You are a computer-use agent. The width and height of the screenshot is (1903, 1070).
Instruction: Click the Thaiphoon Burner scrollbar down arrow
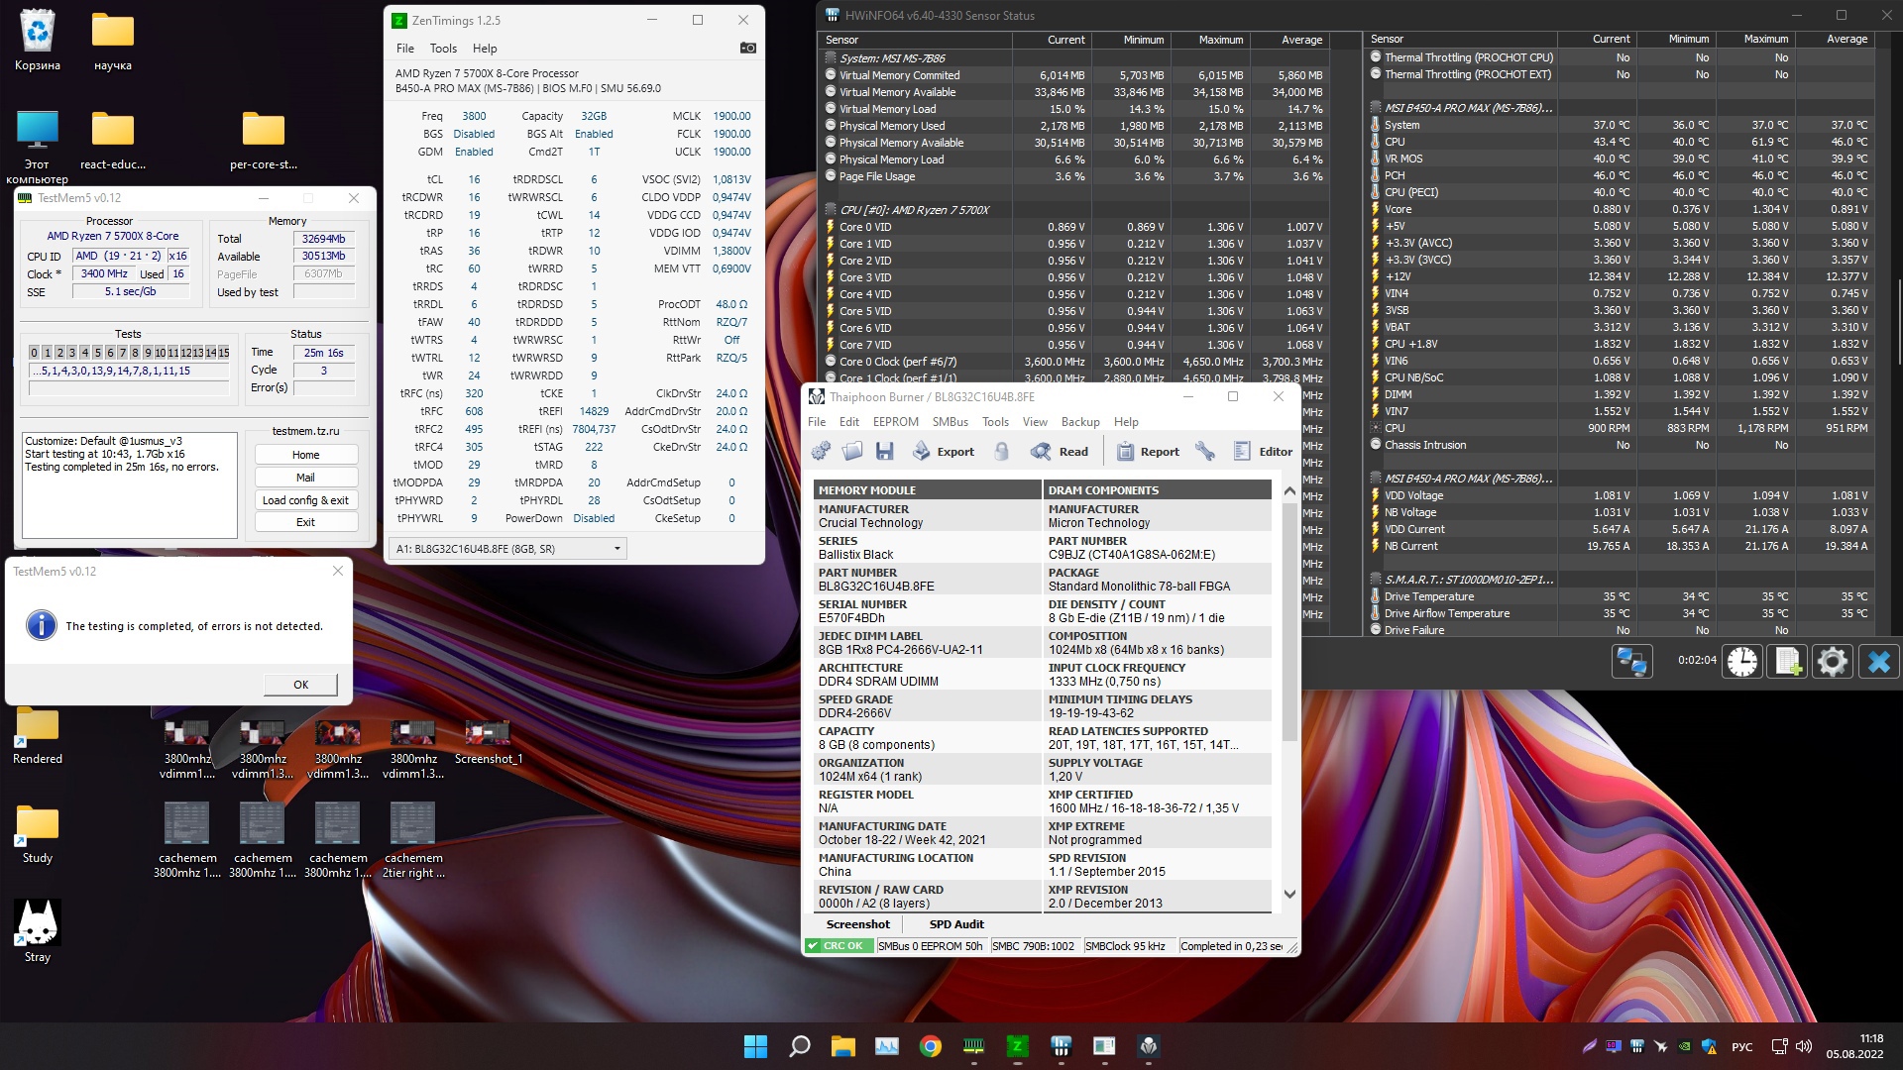pos(1289,894)
